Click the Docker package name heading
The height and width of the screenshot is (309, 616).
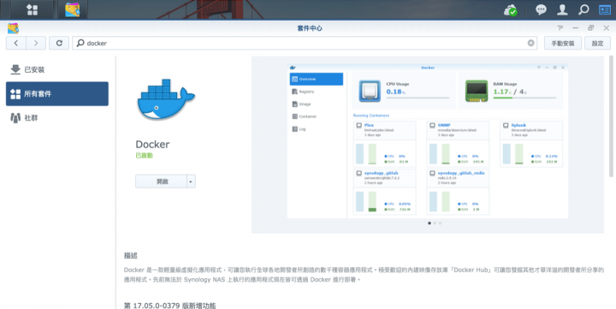[152, 145]
